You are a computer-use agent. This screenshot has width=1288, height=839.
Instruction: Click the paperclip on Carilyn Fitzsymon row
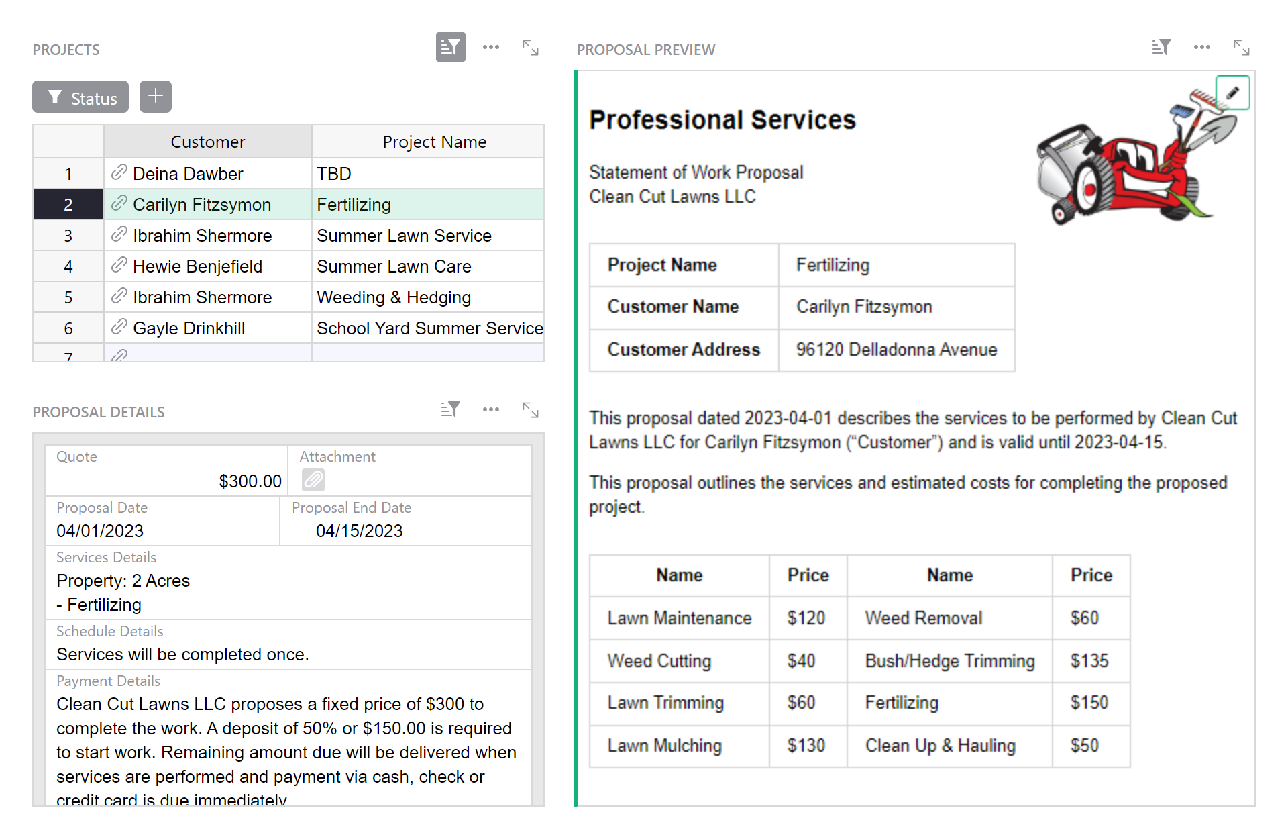[120, 204]
